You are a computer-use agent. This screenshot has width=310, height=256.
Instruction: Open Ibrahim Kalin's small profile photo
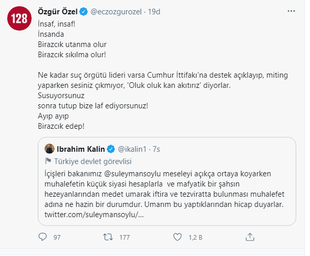pyautogui.click(x=50, y=149)
